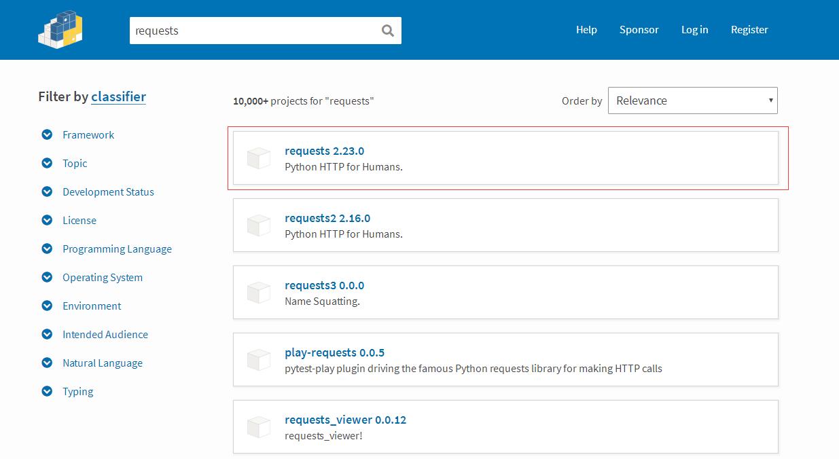Viewport: 839px width, 459px height.
Task: Click the magnifier search icon
Action: 388,31
